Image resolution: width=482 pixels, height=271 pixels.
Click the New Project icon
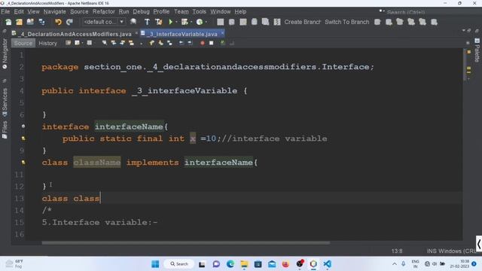coord(20,22)
